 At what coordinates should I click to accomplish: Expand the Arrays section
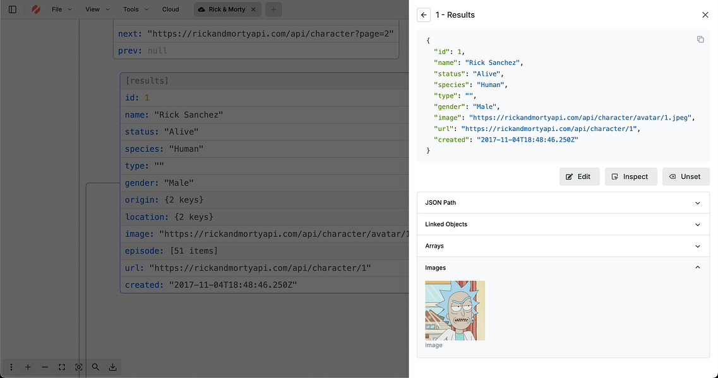563,246
